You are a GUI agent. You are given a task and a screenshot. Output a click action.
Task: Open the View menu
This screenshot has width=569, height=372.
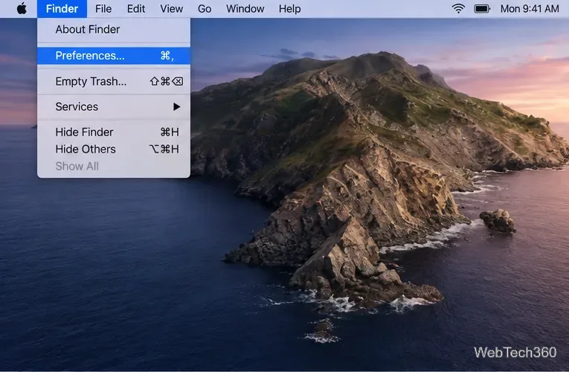171,9
